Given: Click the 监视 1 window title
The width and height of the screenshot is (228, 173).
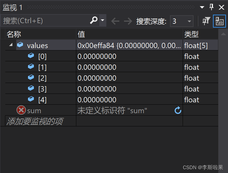Looking at the screenshot, I should (x=12, y=7).
